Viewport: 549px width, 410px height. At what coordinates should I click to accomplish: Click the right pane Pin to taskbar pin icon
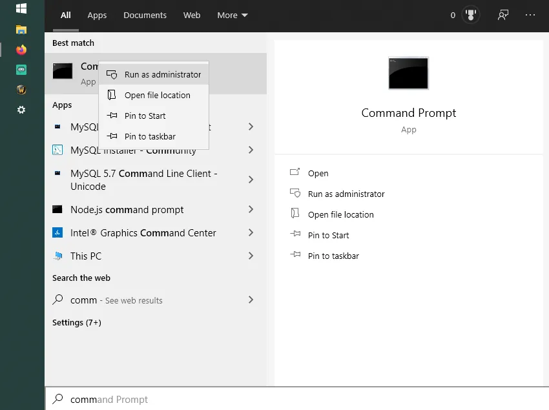tap(295, 254)
